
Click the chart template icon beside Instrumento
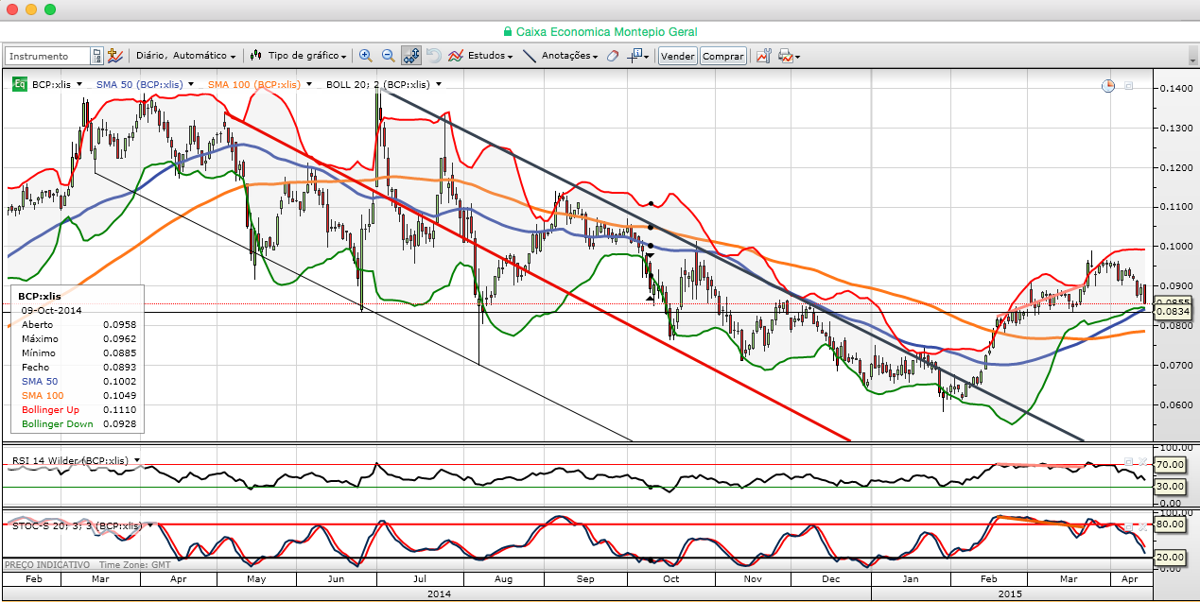click(115, 56)
